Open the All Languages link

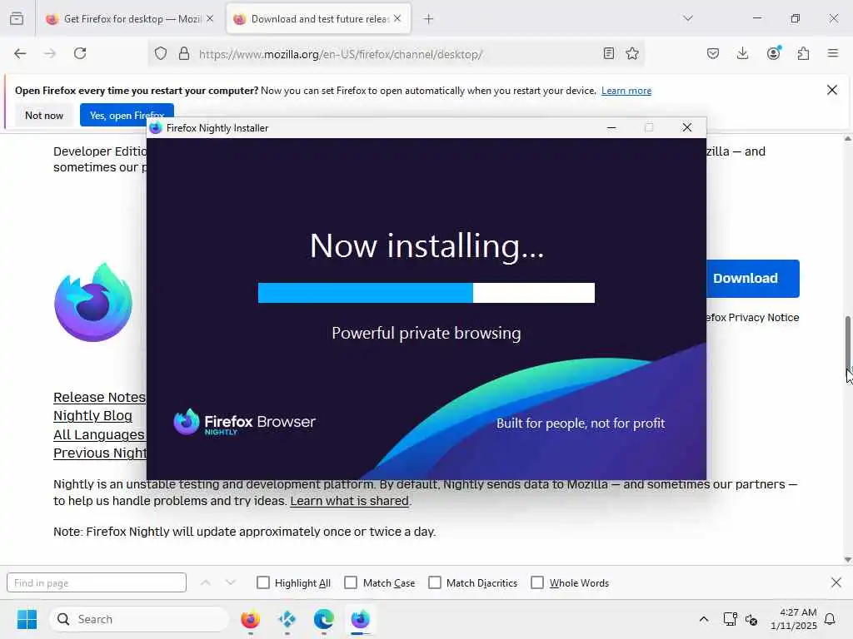[99, 434]
